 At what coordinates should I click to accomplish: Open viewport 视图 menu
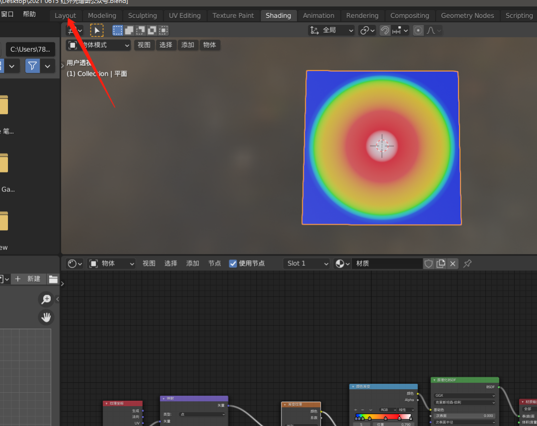click(144, 45)
